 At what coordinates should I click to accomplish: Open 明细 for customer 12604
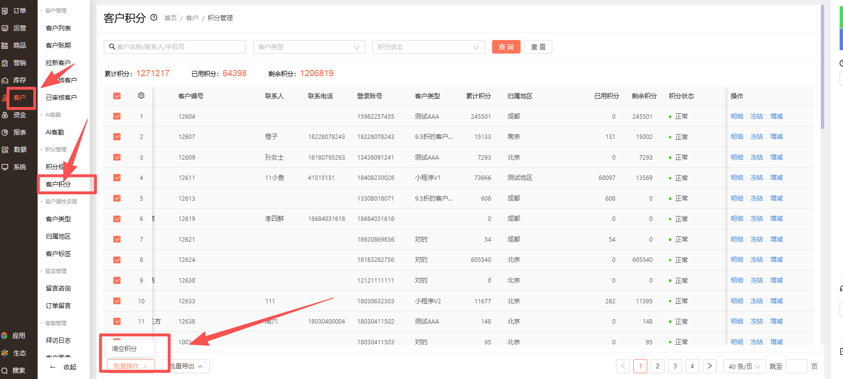737,116
